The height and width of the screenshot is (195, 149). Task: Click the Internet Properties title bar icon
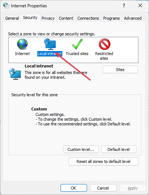(6, 5)
